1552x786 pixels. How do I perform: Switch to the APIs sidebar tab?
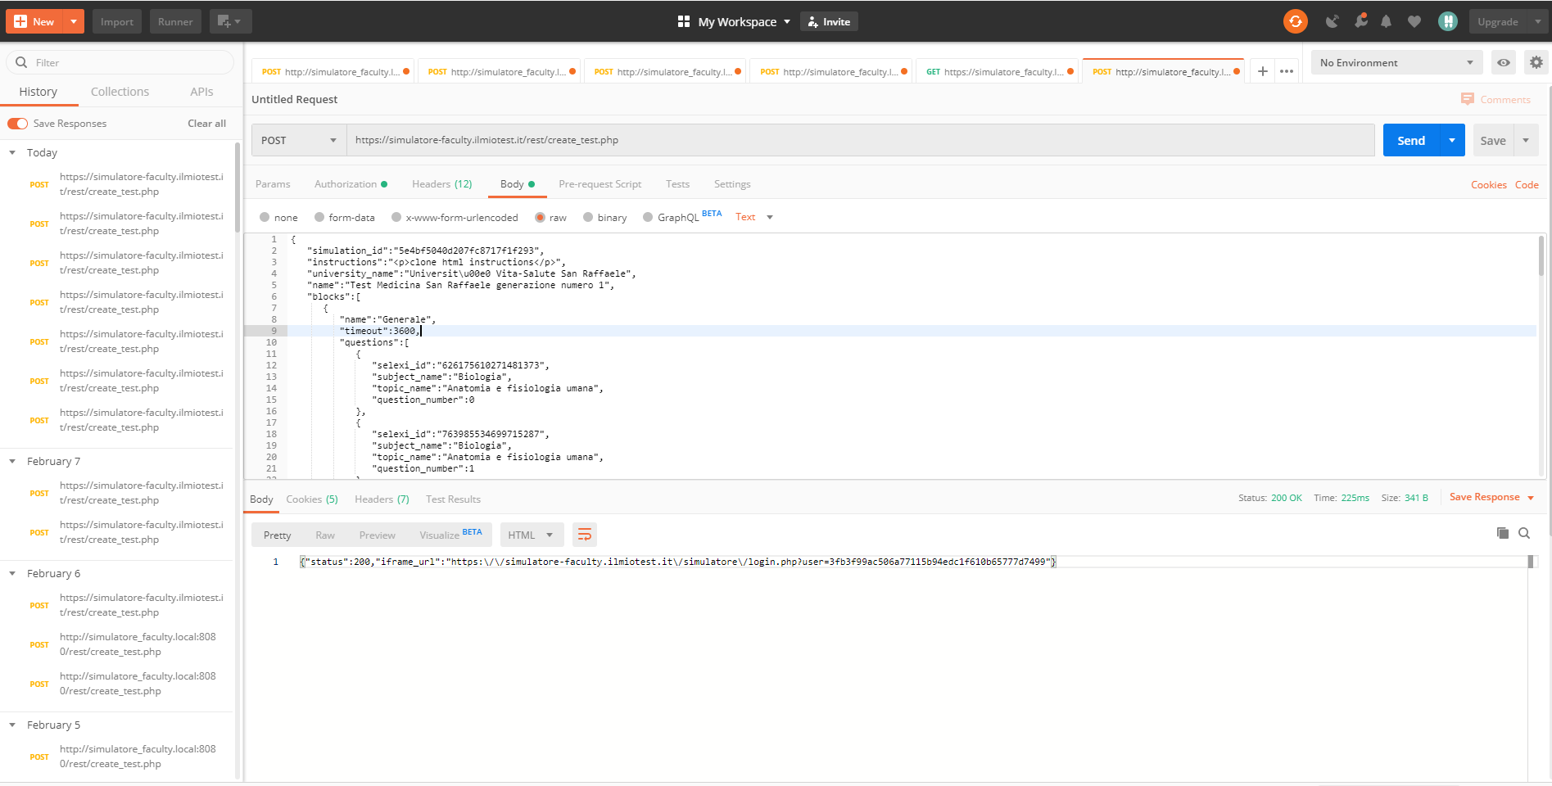[201, 92]
